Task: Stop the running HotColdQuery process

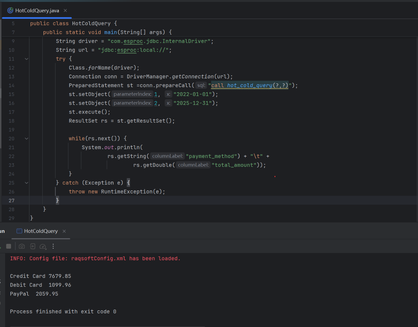Action: click(x=9, y=246)
